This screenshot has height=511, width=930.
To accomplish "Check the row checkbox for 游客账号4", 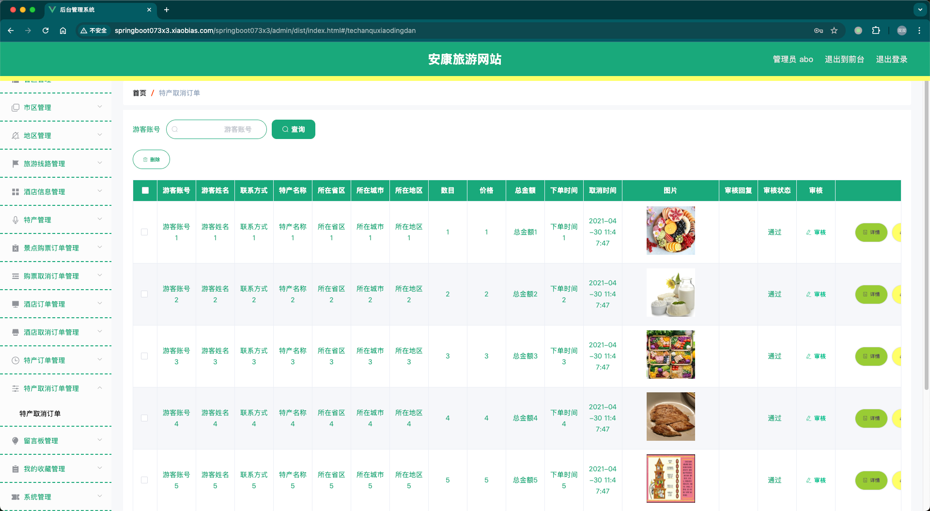I will click(144, 418).
